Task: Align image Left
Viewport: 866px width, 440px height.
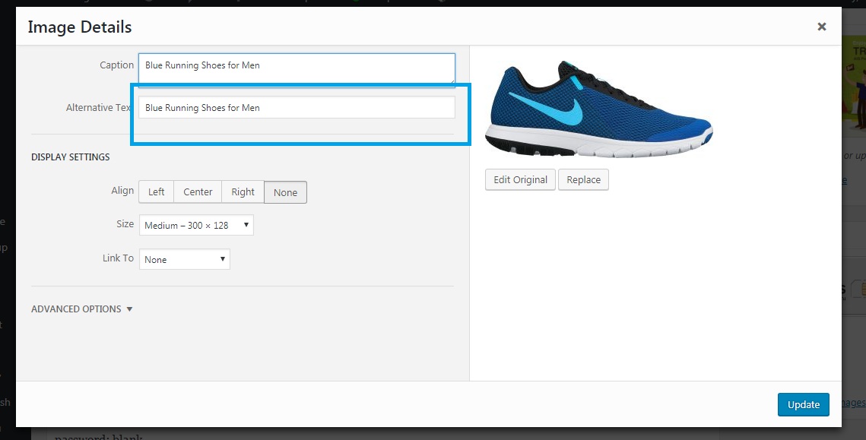Action: (x=157, y=192)
